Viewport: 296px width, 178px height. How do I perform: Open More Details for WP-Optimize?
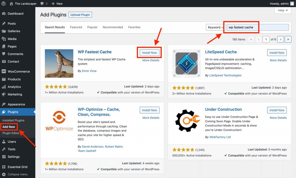point(151,118)
